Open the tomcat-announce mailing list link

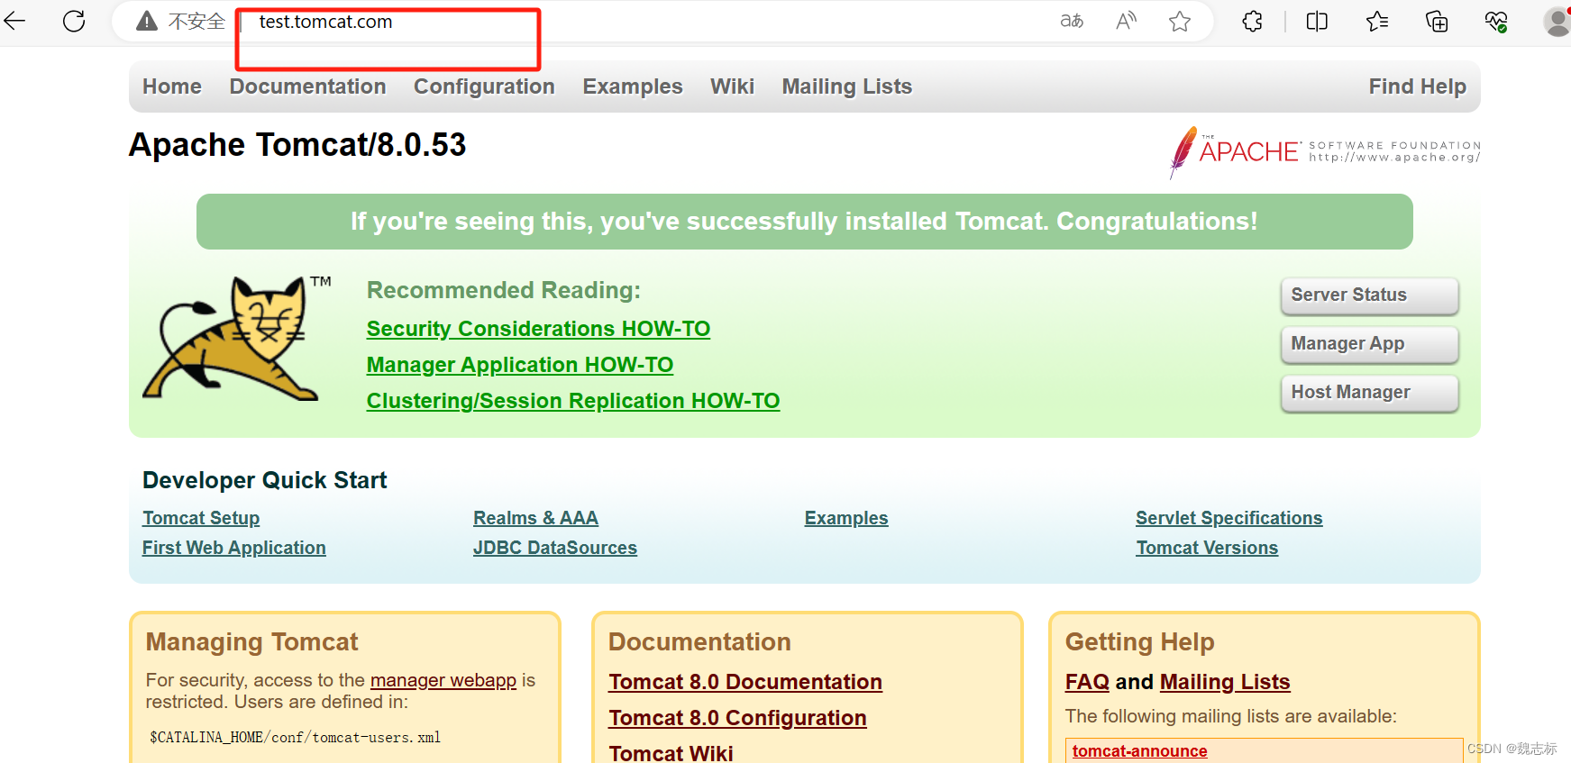pos(1139,751)
